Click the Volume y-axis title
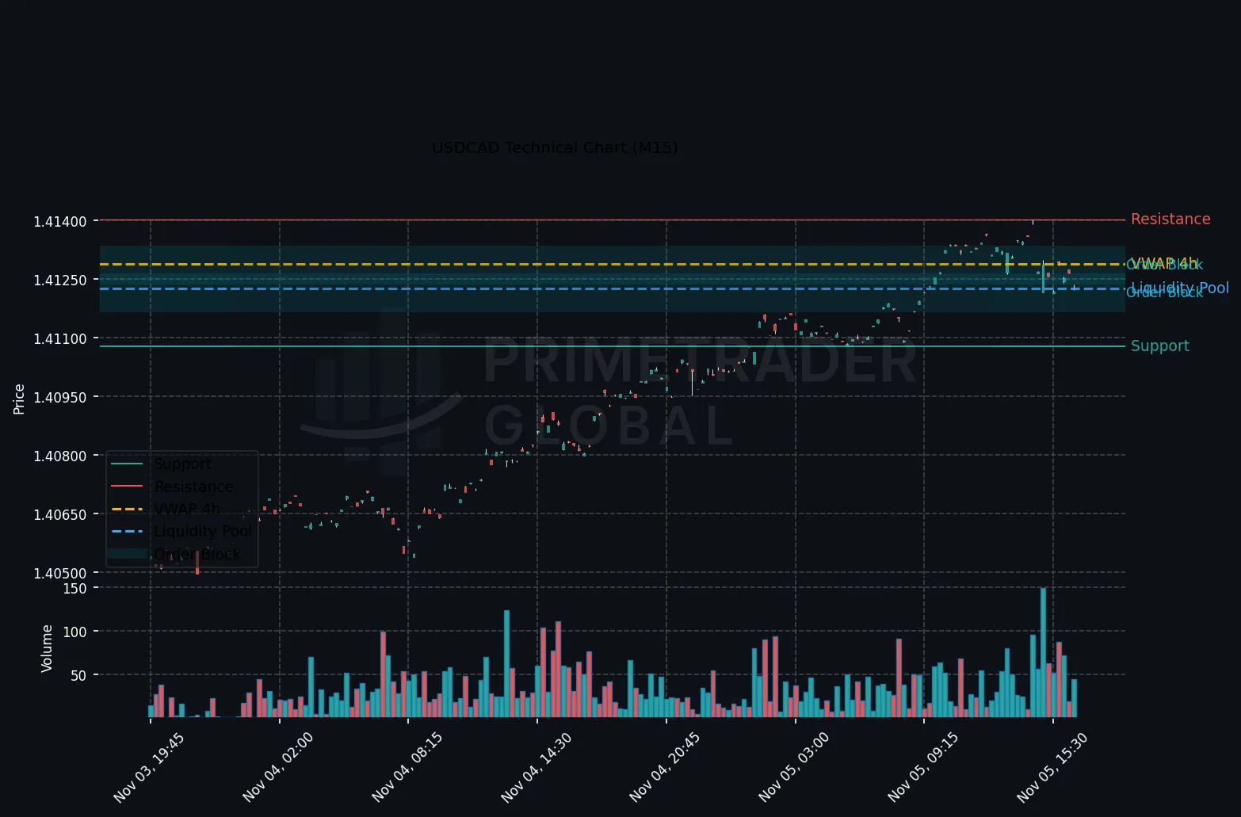The width and height of the screenshot is (1241, 817). 47,648
